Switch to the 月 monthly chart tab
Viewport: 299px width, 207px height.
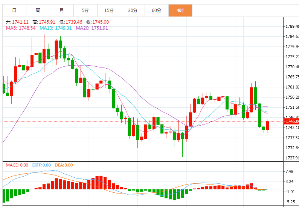[62, 10]
